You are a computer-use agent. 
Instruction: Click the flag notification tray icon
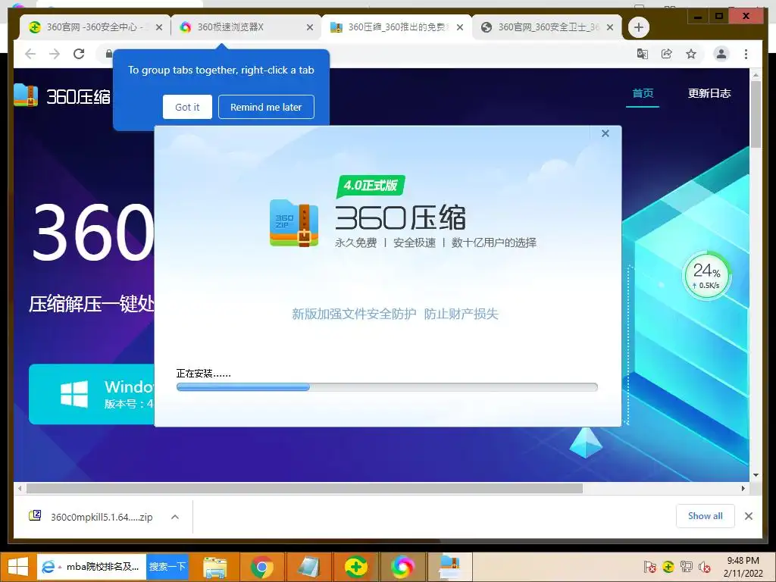click(x=649, y=567)
